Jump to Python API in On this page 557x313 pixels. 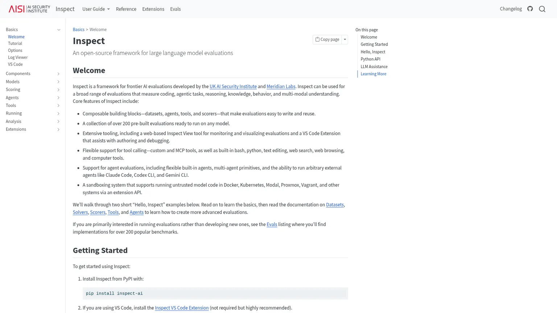370,59
